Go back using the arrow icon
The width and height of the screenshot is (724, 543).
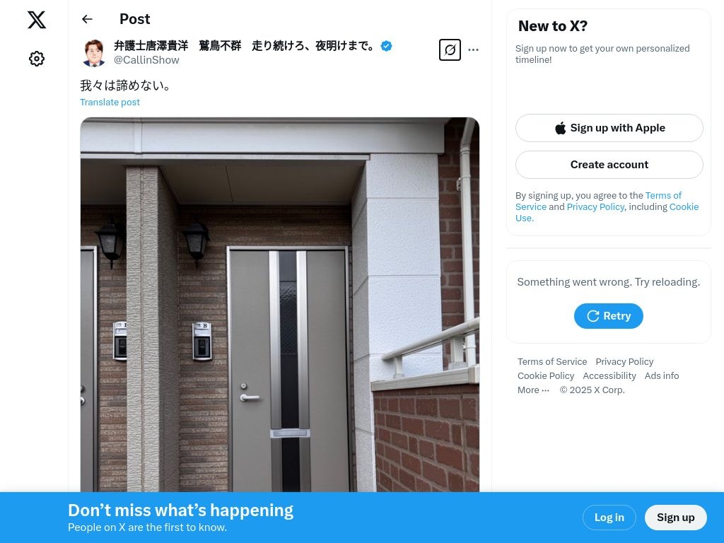click(x=87, y=19)
